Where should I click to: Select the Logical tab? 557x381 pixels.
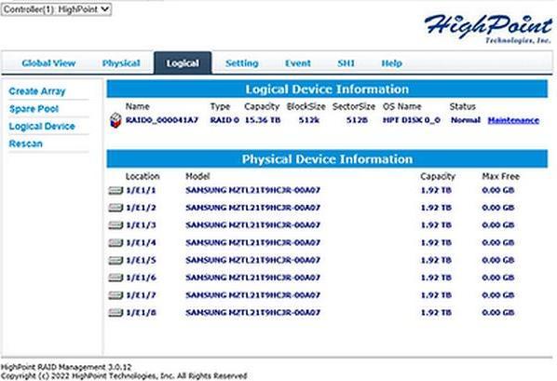[x=183, y=63]
